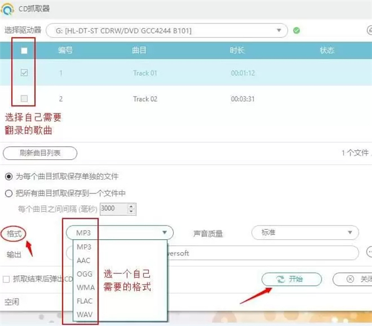Click the 曲目 column header
The image size is (372, 326).
click(139, 50)
